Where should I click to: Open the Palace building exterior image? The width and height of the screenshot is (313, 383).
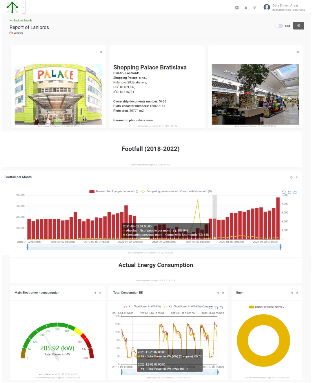click(x=58, y=94)
